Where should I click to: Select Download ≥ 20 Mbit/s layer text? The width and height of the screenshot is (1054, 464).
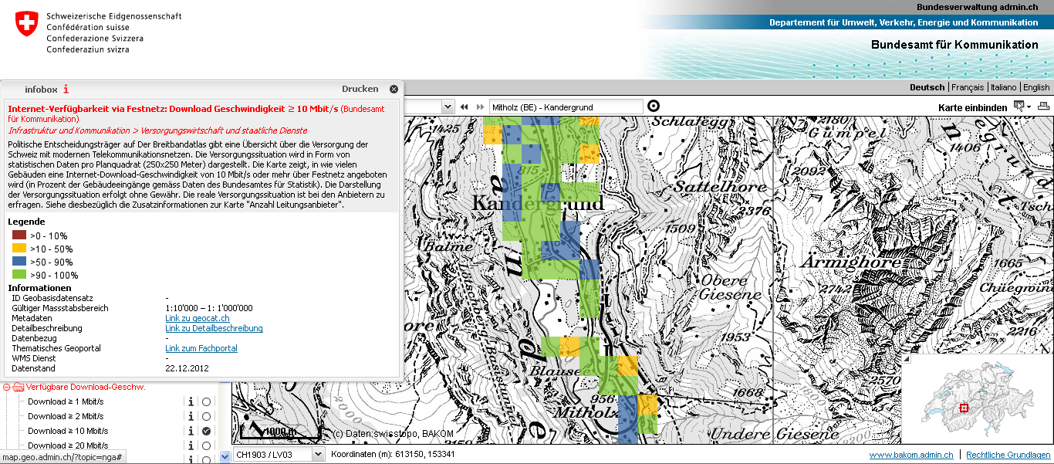68,445
